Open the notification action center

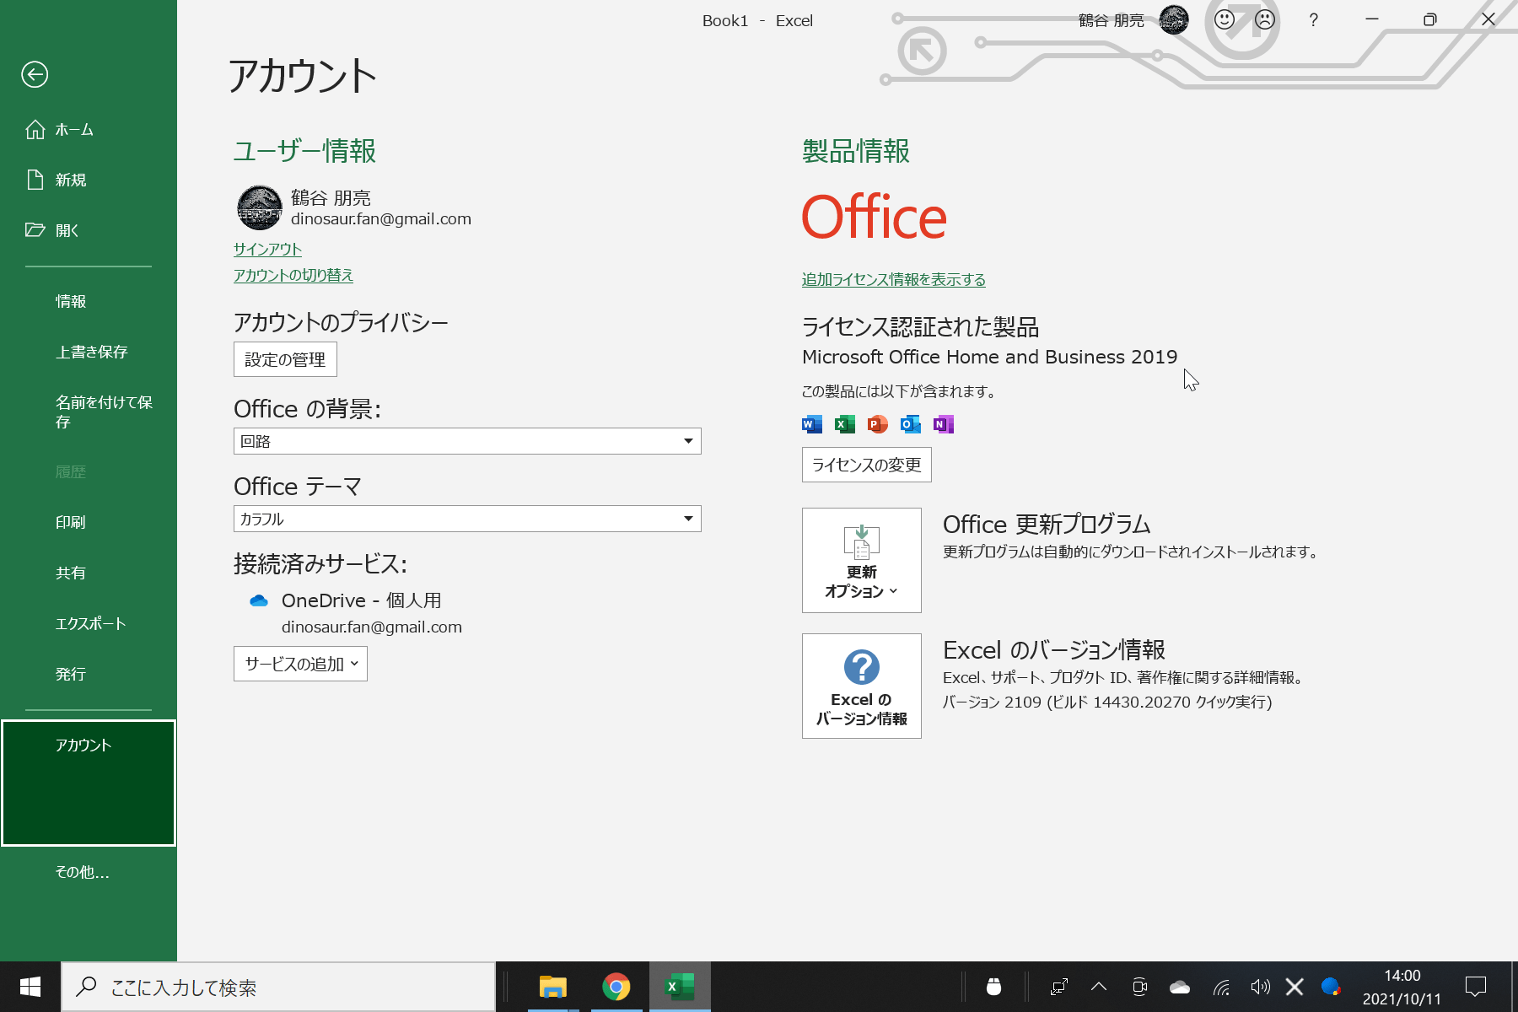click(1476, 987)
